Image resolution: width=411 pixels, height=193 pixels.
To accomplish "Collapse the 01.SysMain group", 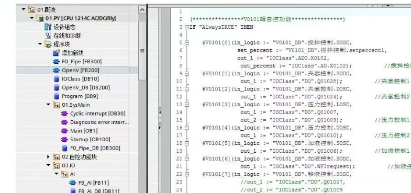I will (48, 105).
